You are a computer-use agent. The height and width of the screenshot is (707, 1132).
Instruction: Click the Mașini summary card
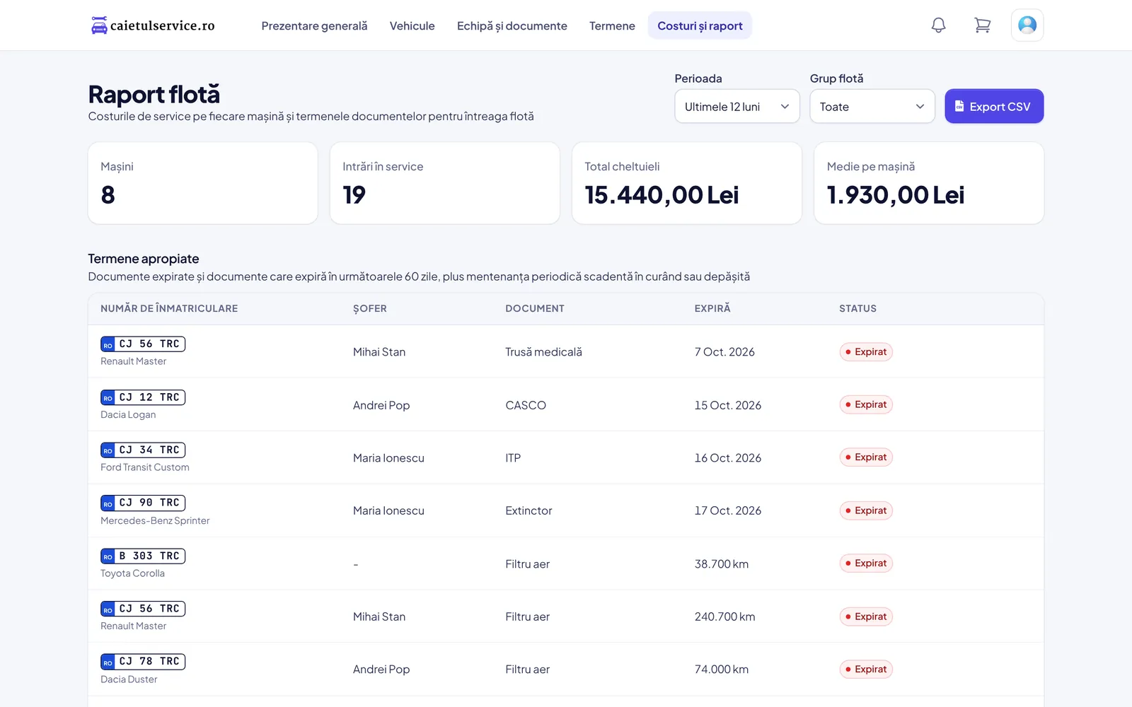pos(202,183)
